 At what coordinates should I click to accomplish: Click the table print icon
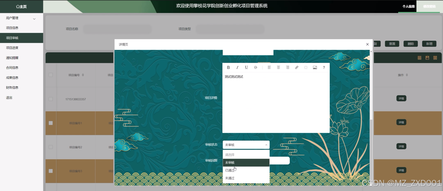coord(435,58)
